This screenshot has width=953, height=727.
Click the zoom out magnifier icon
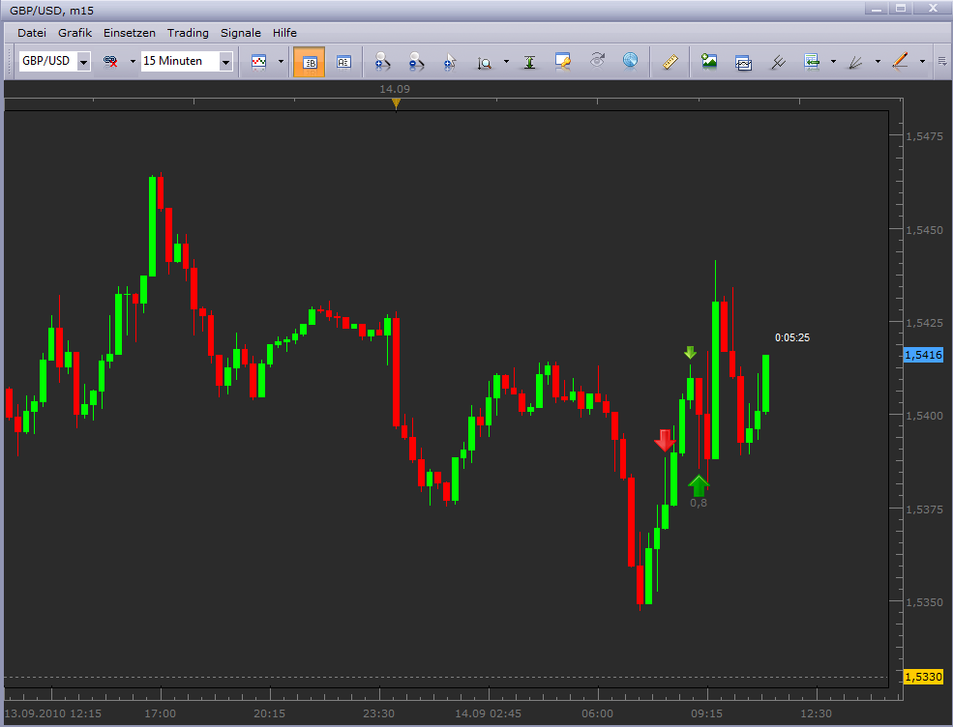pos(416,61)
